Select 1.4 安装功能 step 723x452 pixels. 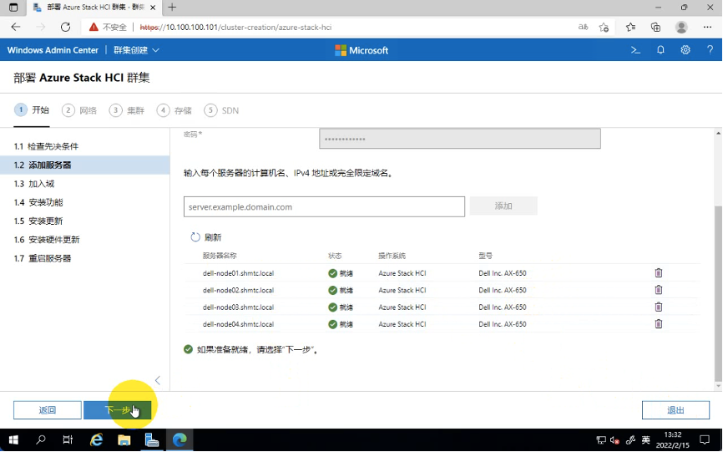click(38, 202)
